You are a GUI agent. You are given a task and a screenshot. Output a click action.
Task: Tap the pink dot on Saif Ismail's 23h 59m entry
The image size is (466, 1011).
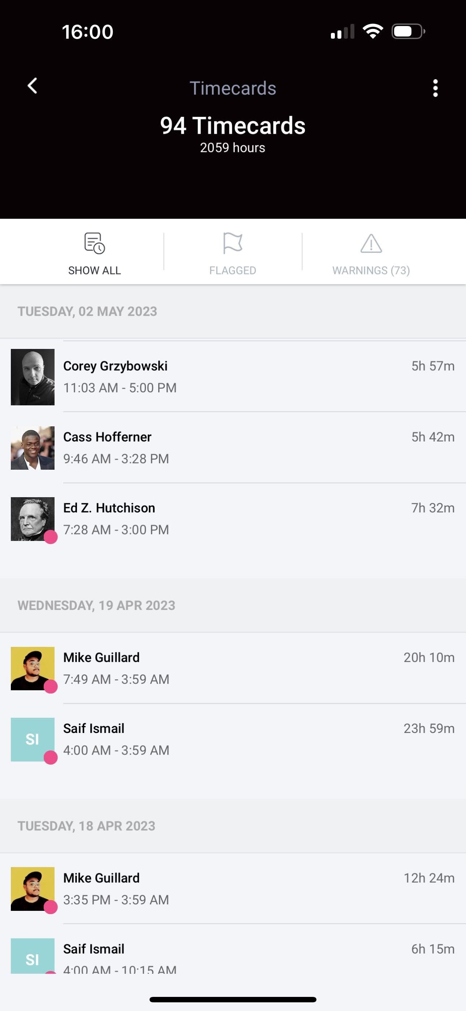(51, 758)
